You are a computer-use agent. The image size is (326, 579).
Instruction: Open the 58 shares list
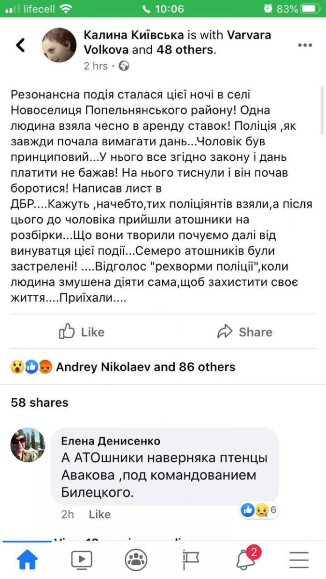click(40, 402)
